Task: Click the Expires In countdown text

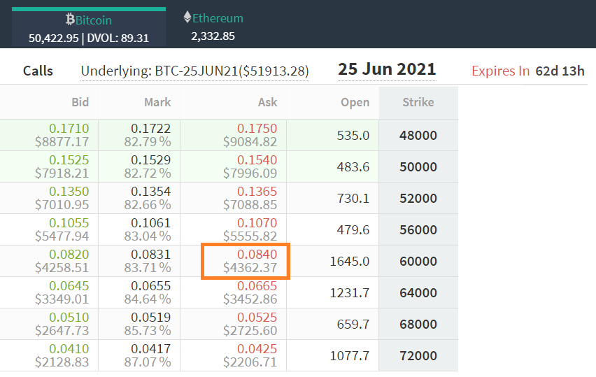Action: [x=527, y=71]
